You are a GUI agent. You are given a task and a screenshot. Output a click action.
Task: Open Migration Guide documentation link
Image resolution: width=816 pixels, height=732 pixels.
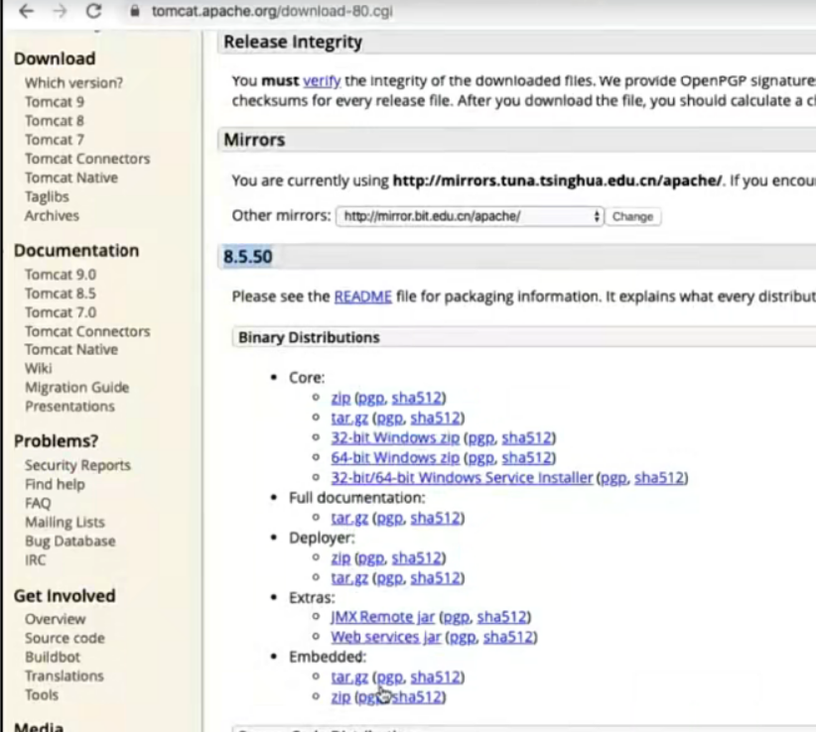coord(77,388)
